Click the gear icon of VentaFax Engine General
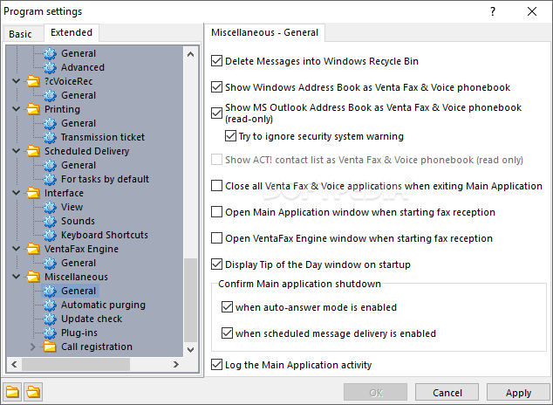 (50, 263)
